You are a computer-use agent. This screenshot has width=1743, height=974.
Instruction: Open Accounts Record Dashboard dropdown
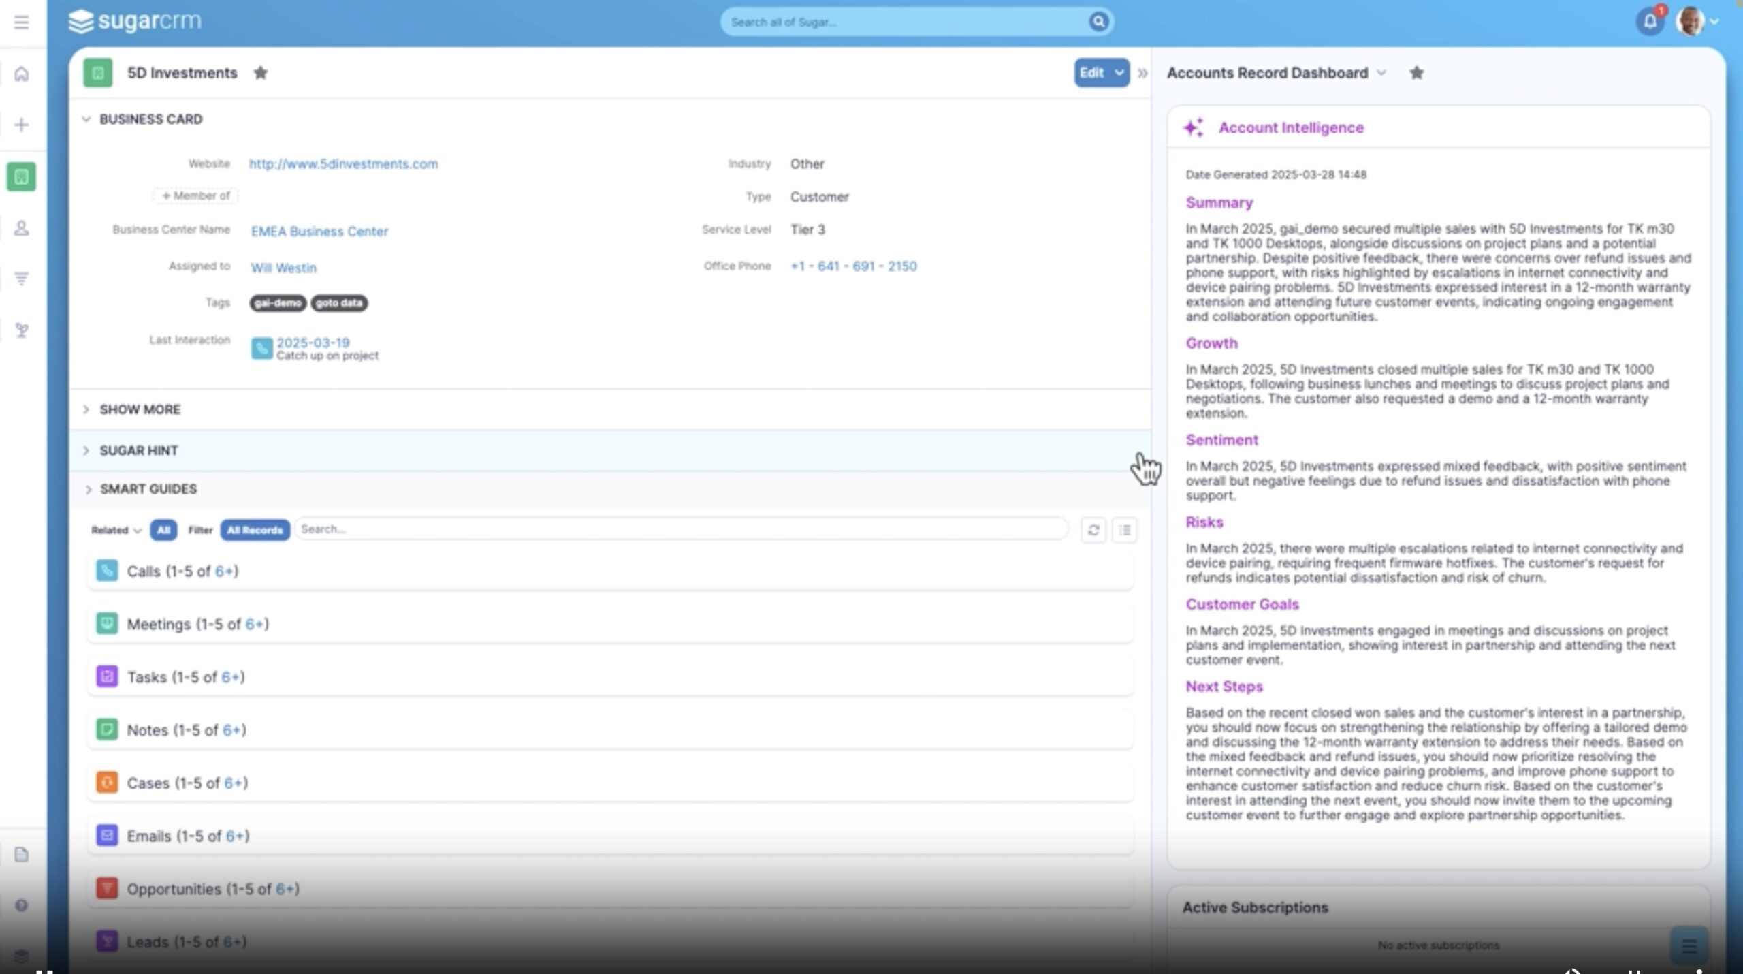1381,73
